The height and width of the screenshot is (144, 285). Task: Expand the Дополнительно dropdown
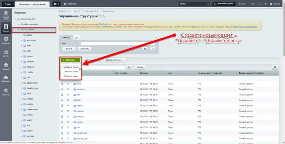(x=115, y=60)
